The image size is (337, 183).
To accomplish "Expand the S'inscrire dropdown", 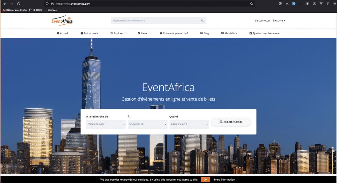I will point(279,21).
